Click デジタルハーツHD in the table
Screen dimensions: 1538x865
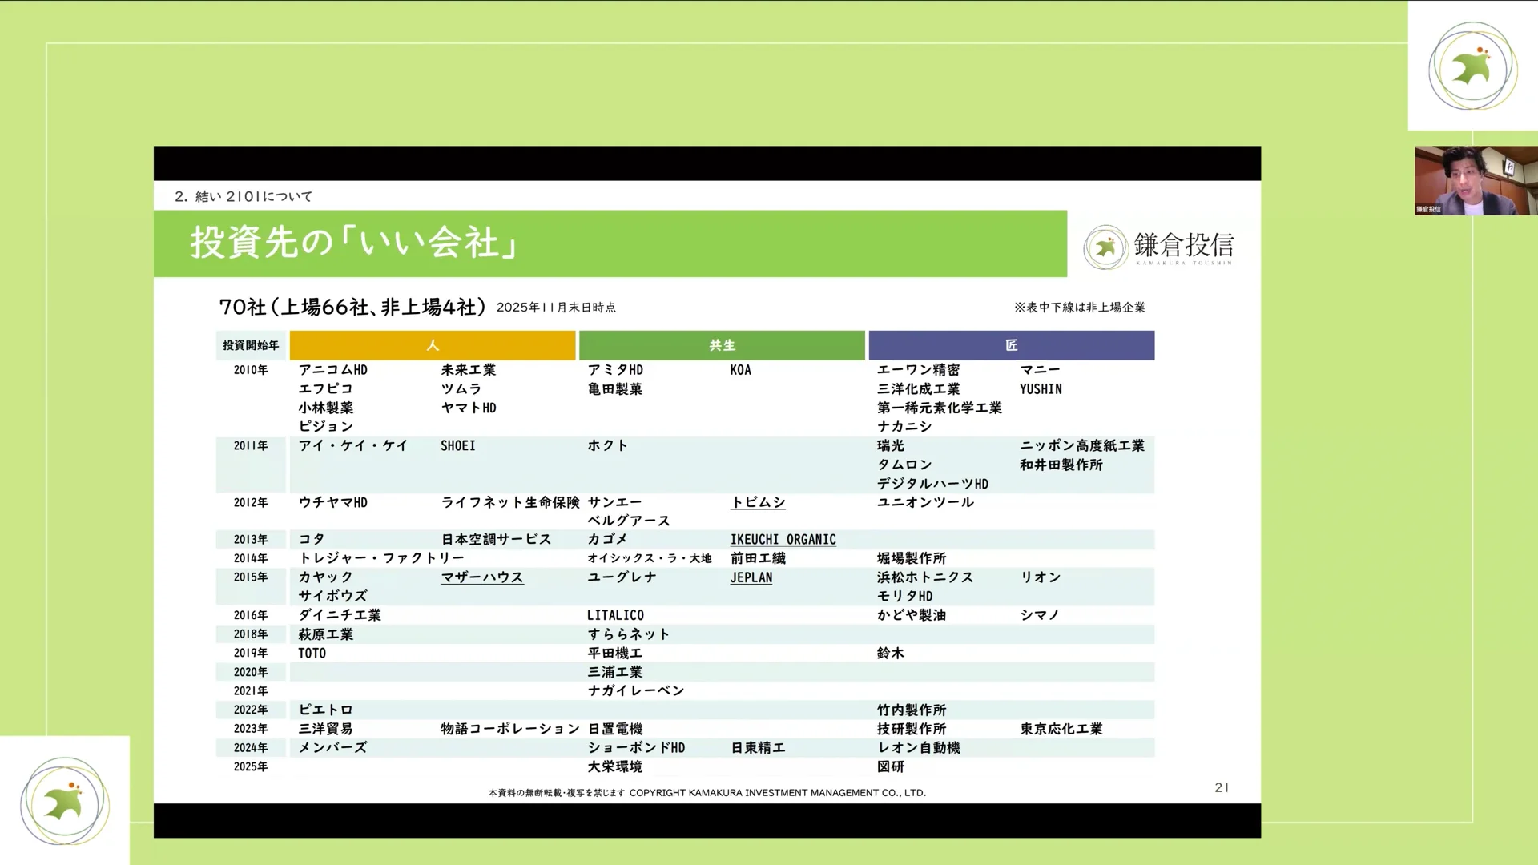click(932, 484)
